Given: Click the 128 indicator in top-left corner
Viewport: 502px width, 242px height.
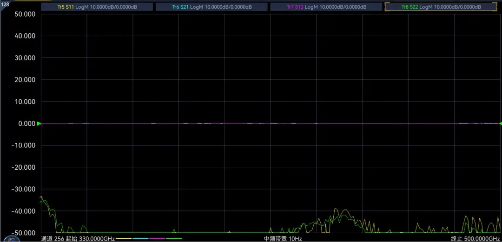Looking at the screenshot, I should click(x=5, y=4).
